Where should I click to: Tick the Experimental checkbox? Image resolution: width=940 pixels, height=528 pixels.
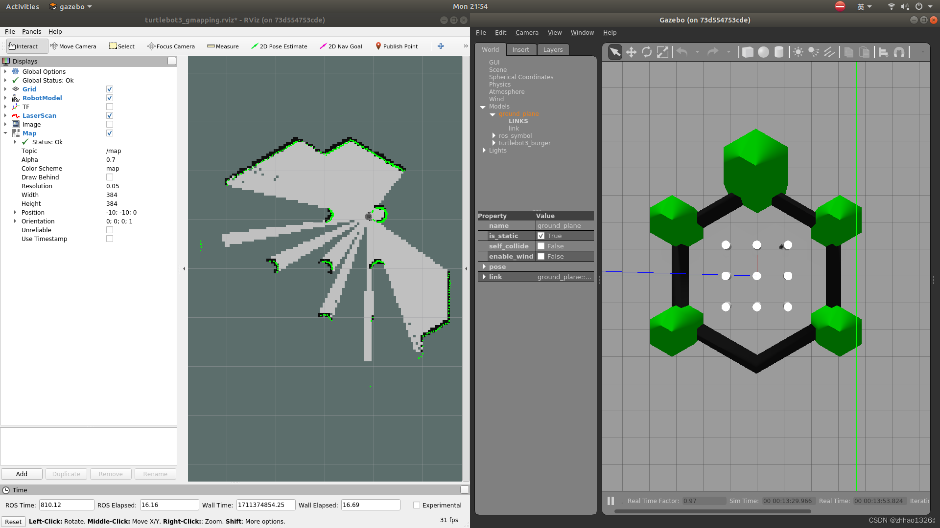[417, 505]
